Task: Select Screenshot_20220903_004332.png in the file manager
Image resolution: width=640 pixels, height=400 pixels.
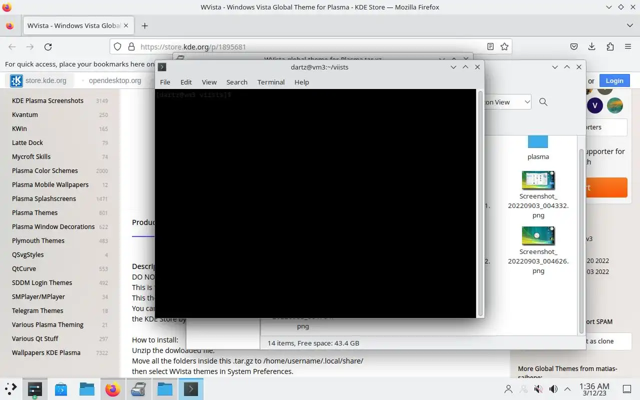Action: point(538,195)
